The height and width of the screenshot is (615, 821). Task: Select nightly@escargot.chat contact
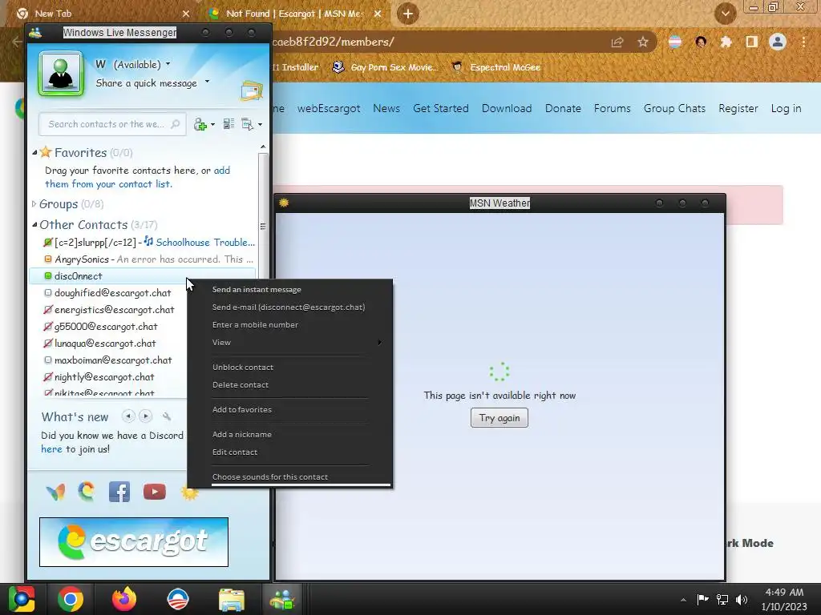pyautogui.click(x=104, y=376)
